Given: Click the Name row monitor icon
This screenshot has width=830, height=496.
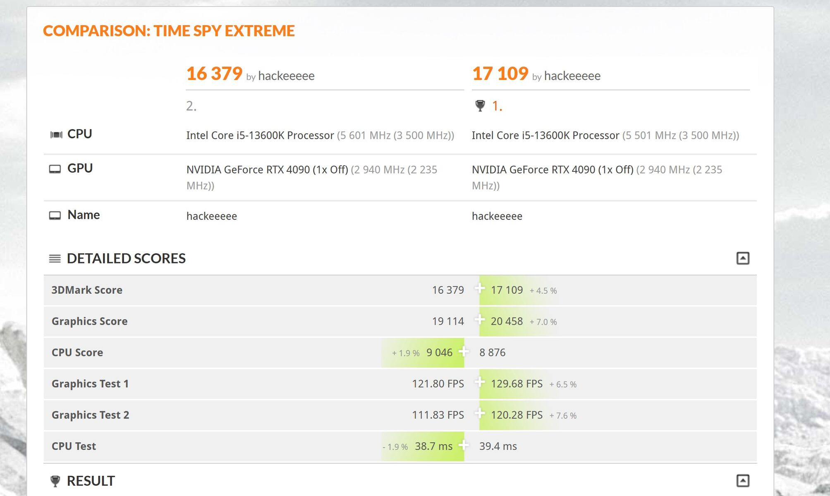Looking at the screenshot, I should (55, 216).
